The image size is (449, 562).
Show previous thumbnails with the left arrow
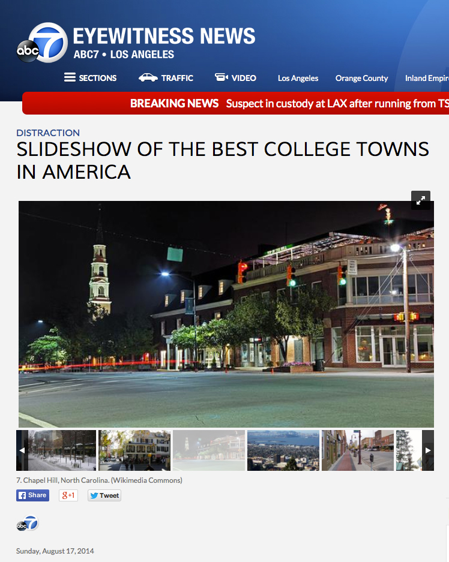[22, 450]
